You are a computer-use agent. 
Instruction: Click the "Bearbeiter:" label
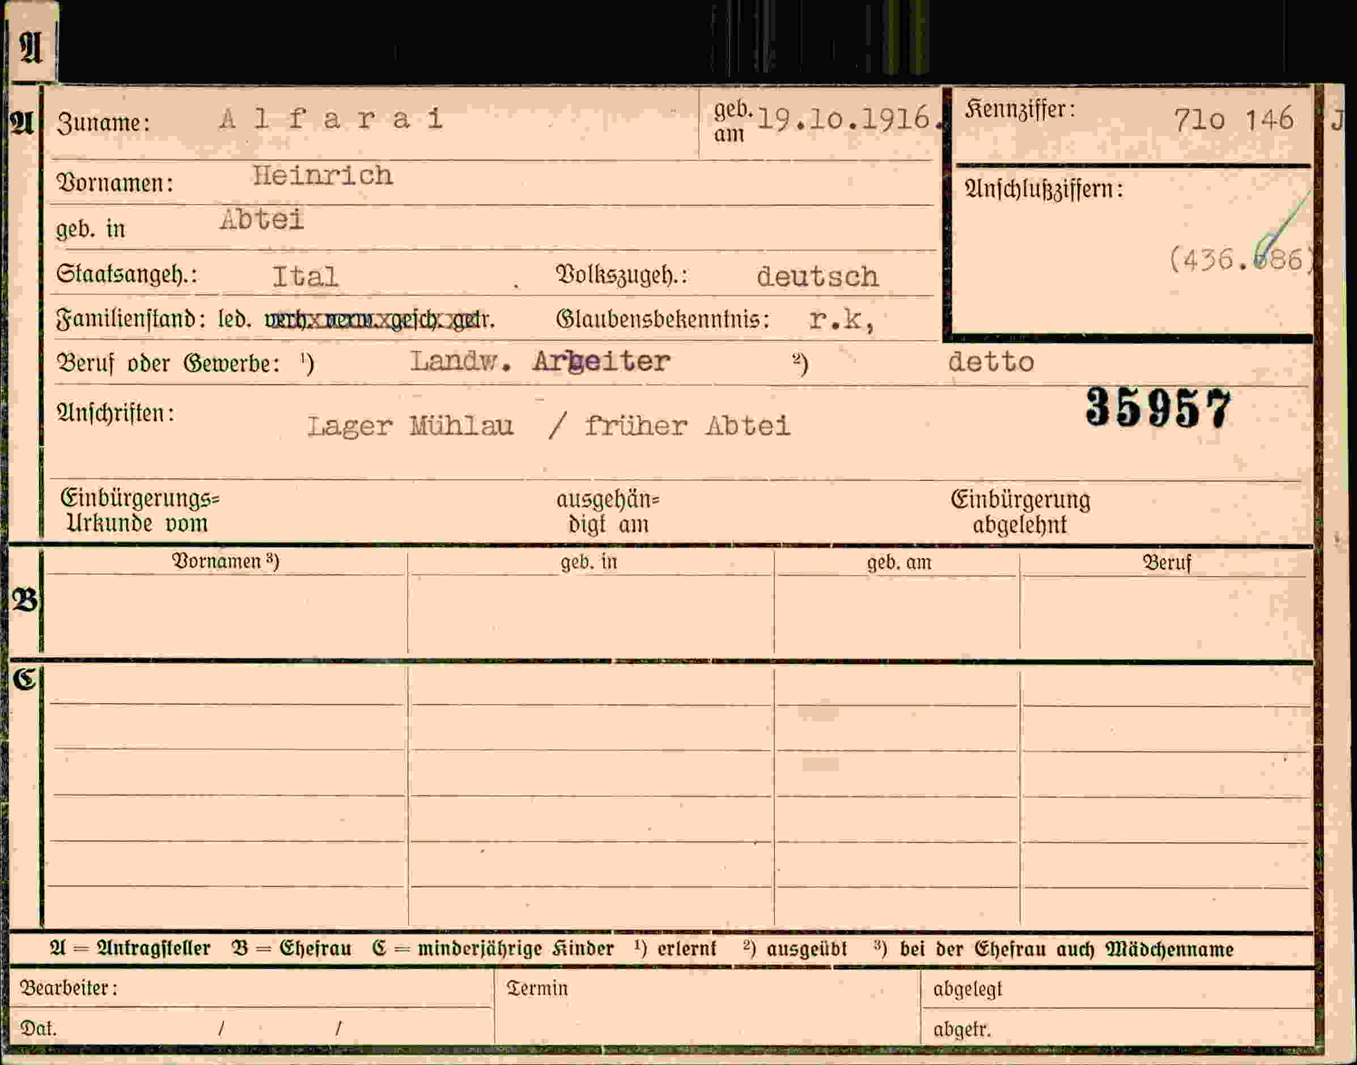[x=69, y=988]
